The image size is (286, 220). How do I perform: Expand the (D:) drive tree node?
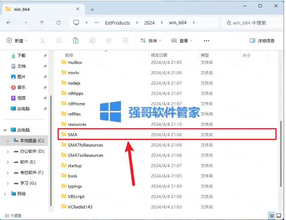point(8,152)
